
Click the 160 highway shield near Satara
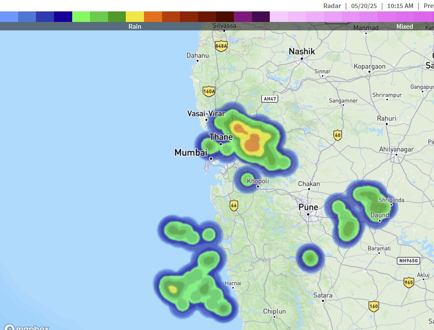click(x=374, y=306)
